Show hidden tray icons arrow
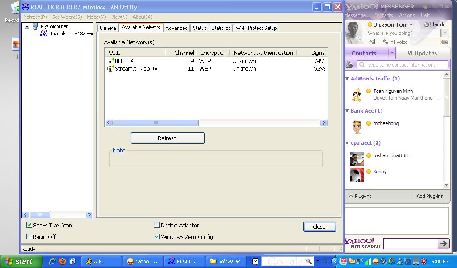The width and height of the screenshot is (457, 268). (x=336, y=261)
